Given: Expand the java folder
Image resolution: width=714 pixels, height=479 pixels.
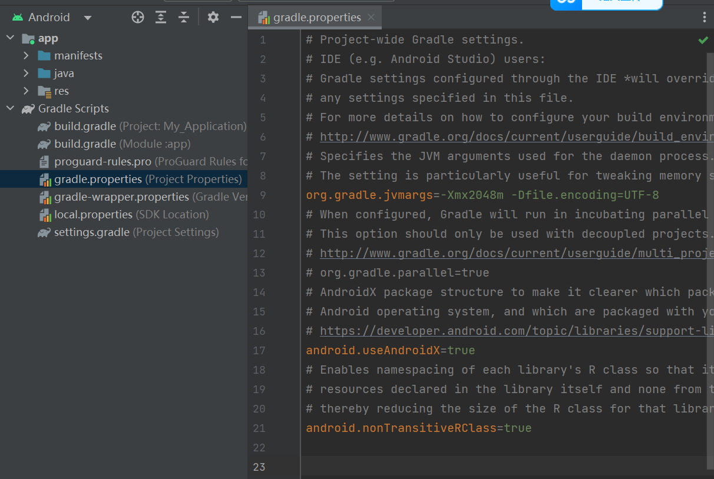Looking at the screenshot, I should pos(26,73).
